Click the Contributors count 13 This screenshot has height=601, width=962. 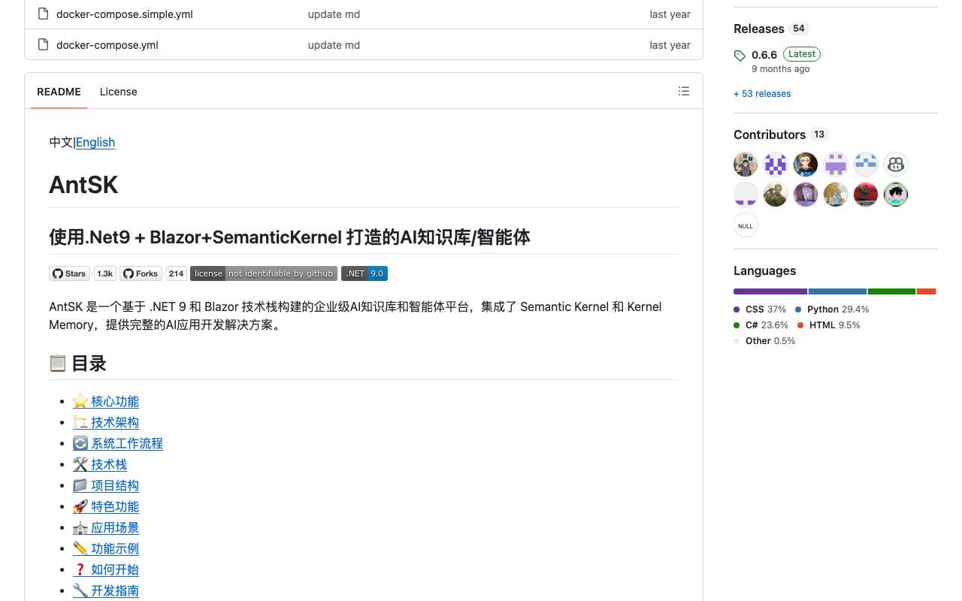tap(819, 134)
